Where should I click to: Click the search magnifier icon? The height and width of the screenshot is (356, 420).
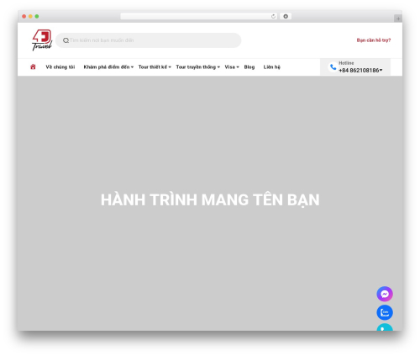click(66, 40)
